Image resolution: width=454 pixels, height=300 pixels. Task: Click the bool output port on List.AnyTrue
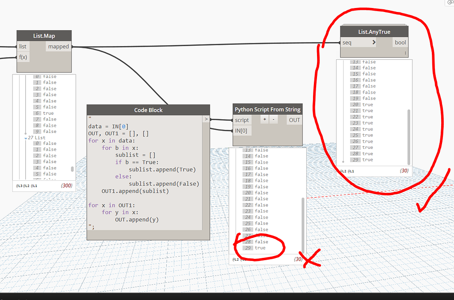400,42
